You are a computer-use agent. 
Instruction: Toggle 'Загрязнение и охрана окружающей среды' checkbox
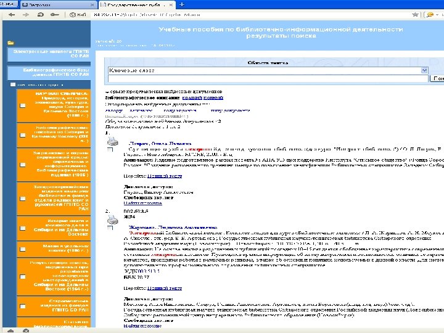23,165
